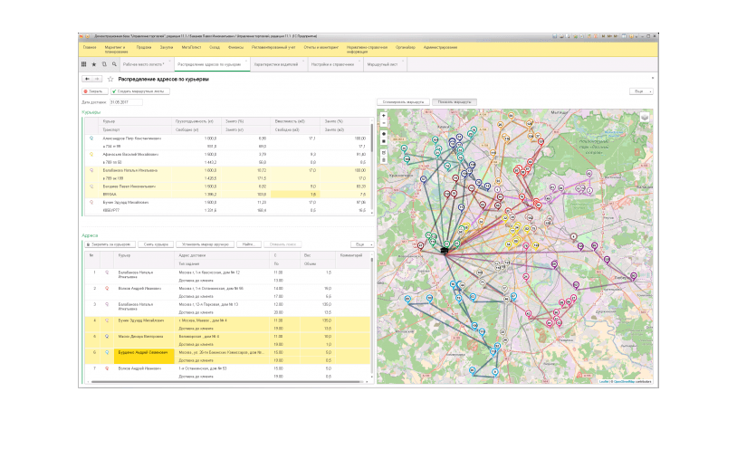737x449 pixels.
Task: Click Закрепить за курьером button
Action: 110,244
